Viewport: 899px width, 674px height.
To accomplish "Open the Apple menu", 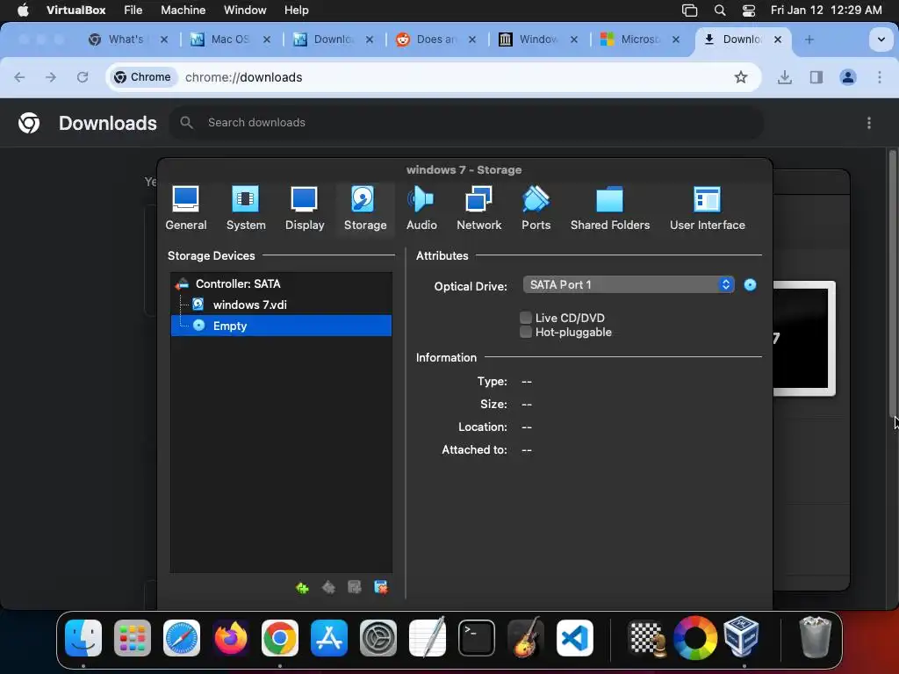I will click(x=23, y=10).
